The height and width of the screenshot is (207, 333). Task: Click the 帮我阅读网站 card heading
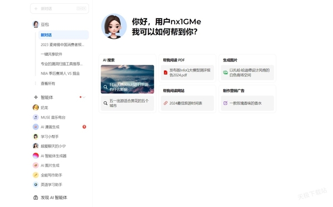pos(174,91)
